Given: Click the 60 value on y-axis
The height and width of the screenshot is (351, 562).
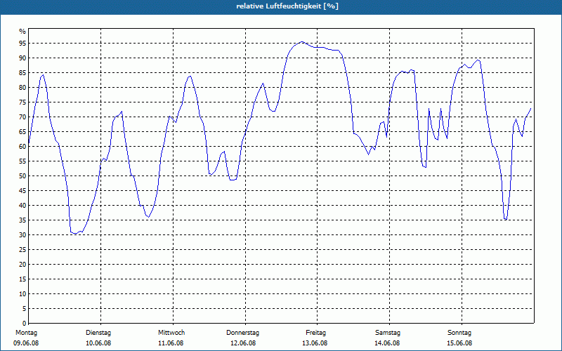Looking at the screenshot, I should click(x=22, y=147).
